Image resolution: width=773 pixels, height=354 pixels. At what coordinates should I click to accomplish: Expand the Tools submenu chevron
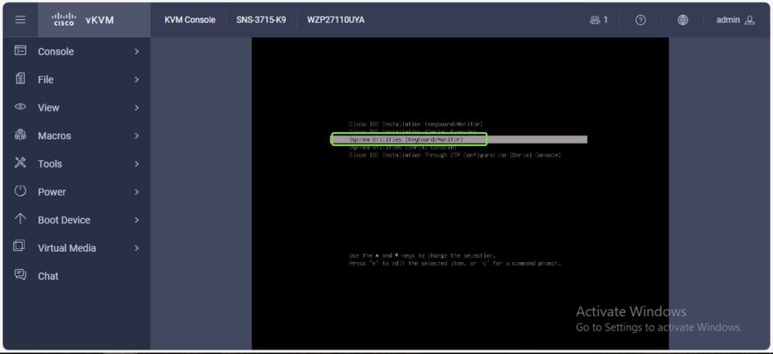tap(136, 163)
